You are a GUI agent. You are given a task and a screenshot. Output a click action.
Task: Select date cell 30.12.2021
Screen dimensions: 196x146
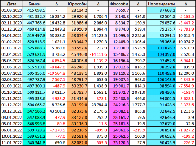tap(11, 111)
